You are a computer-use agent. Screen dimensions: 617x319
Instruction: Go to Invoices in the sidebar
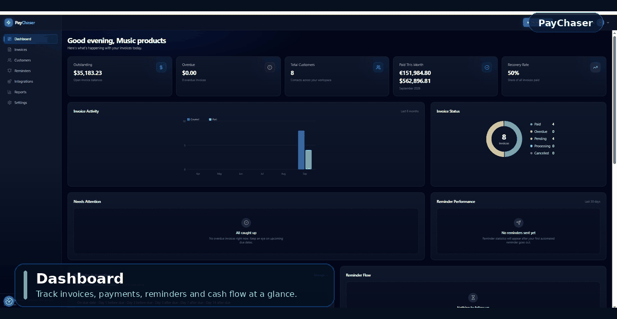[x=30, y=50]
